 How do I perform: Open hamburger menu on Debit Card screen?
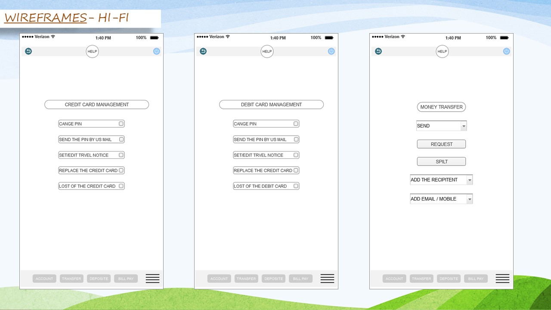coord(327,279)
